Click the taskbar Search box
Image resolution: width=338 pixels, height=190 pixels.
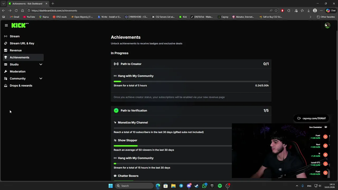tap(134, 186)
